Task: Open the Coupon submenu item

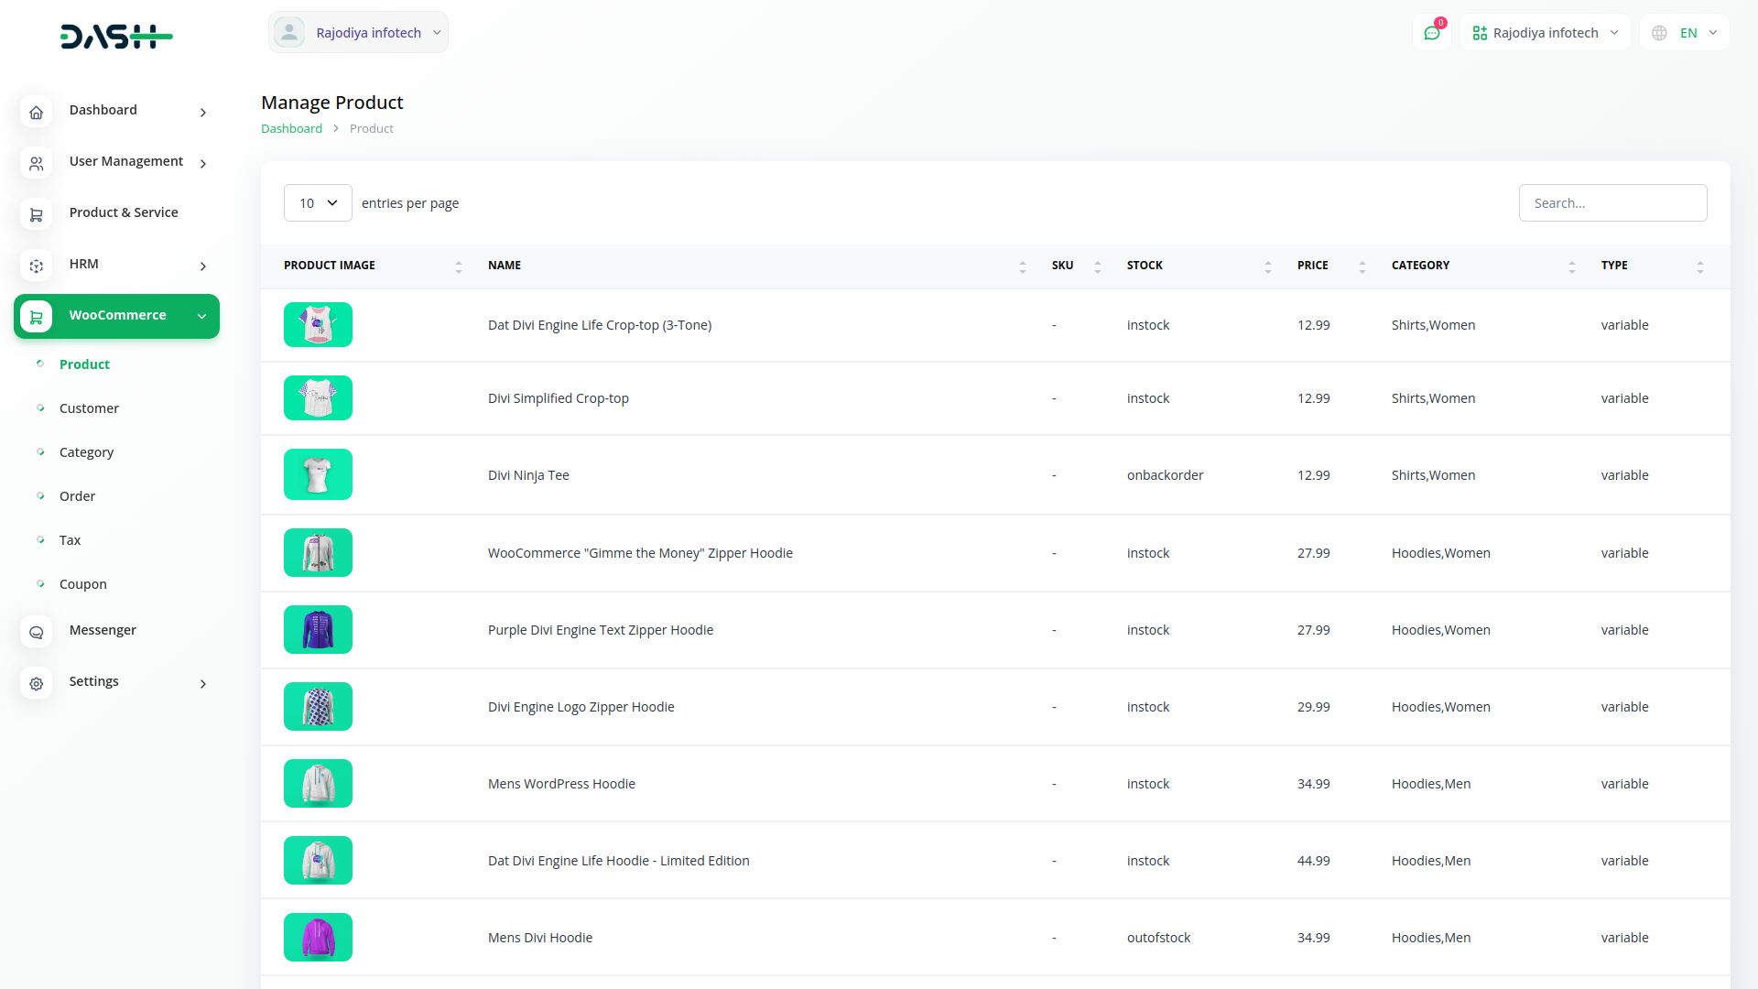Action: point(82,584)
